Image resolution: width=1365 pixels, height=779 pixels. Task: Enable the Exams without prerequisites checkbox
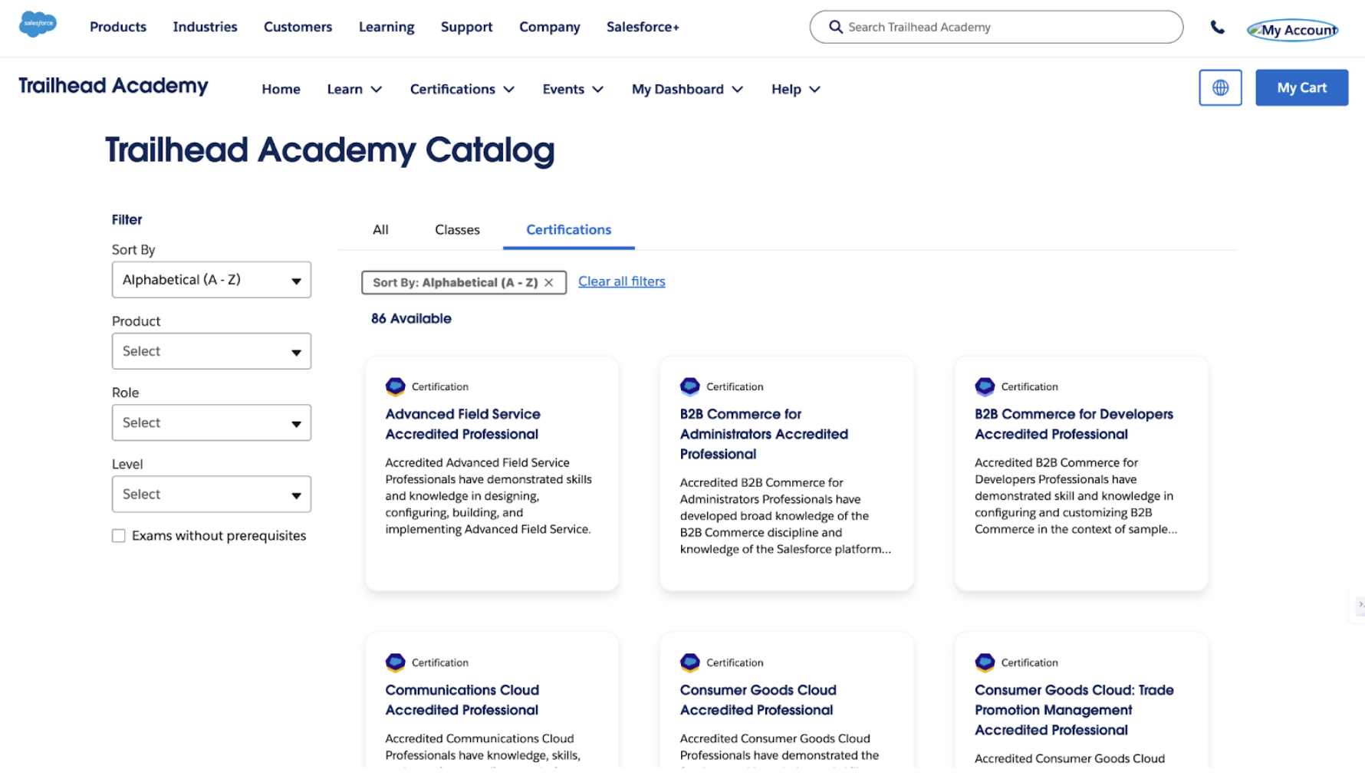pos(119,535)
